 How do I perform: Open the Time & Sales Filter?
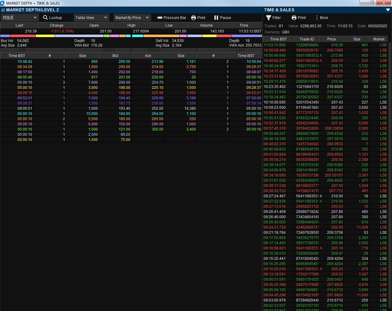pos(273,18)
